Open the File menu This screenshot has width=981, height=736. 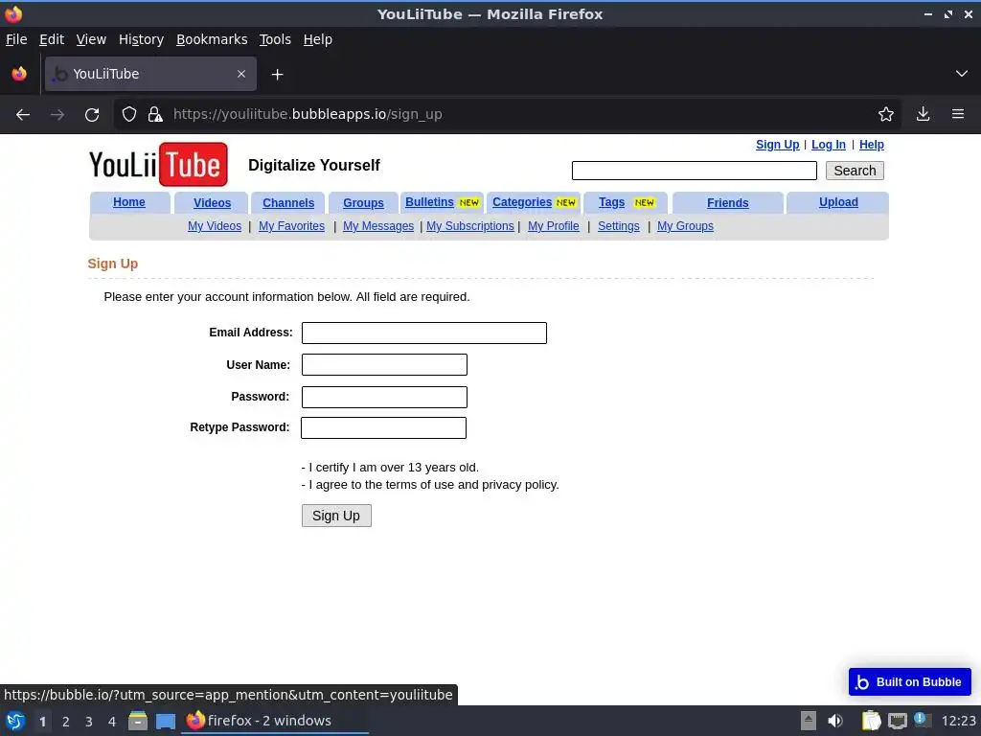pyautogui.click(x=16, y=39)
